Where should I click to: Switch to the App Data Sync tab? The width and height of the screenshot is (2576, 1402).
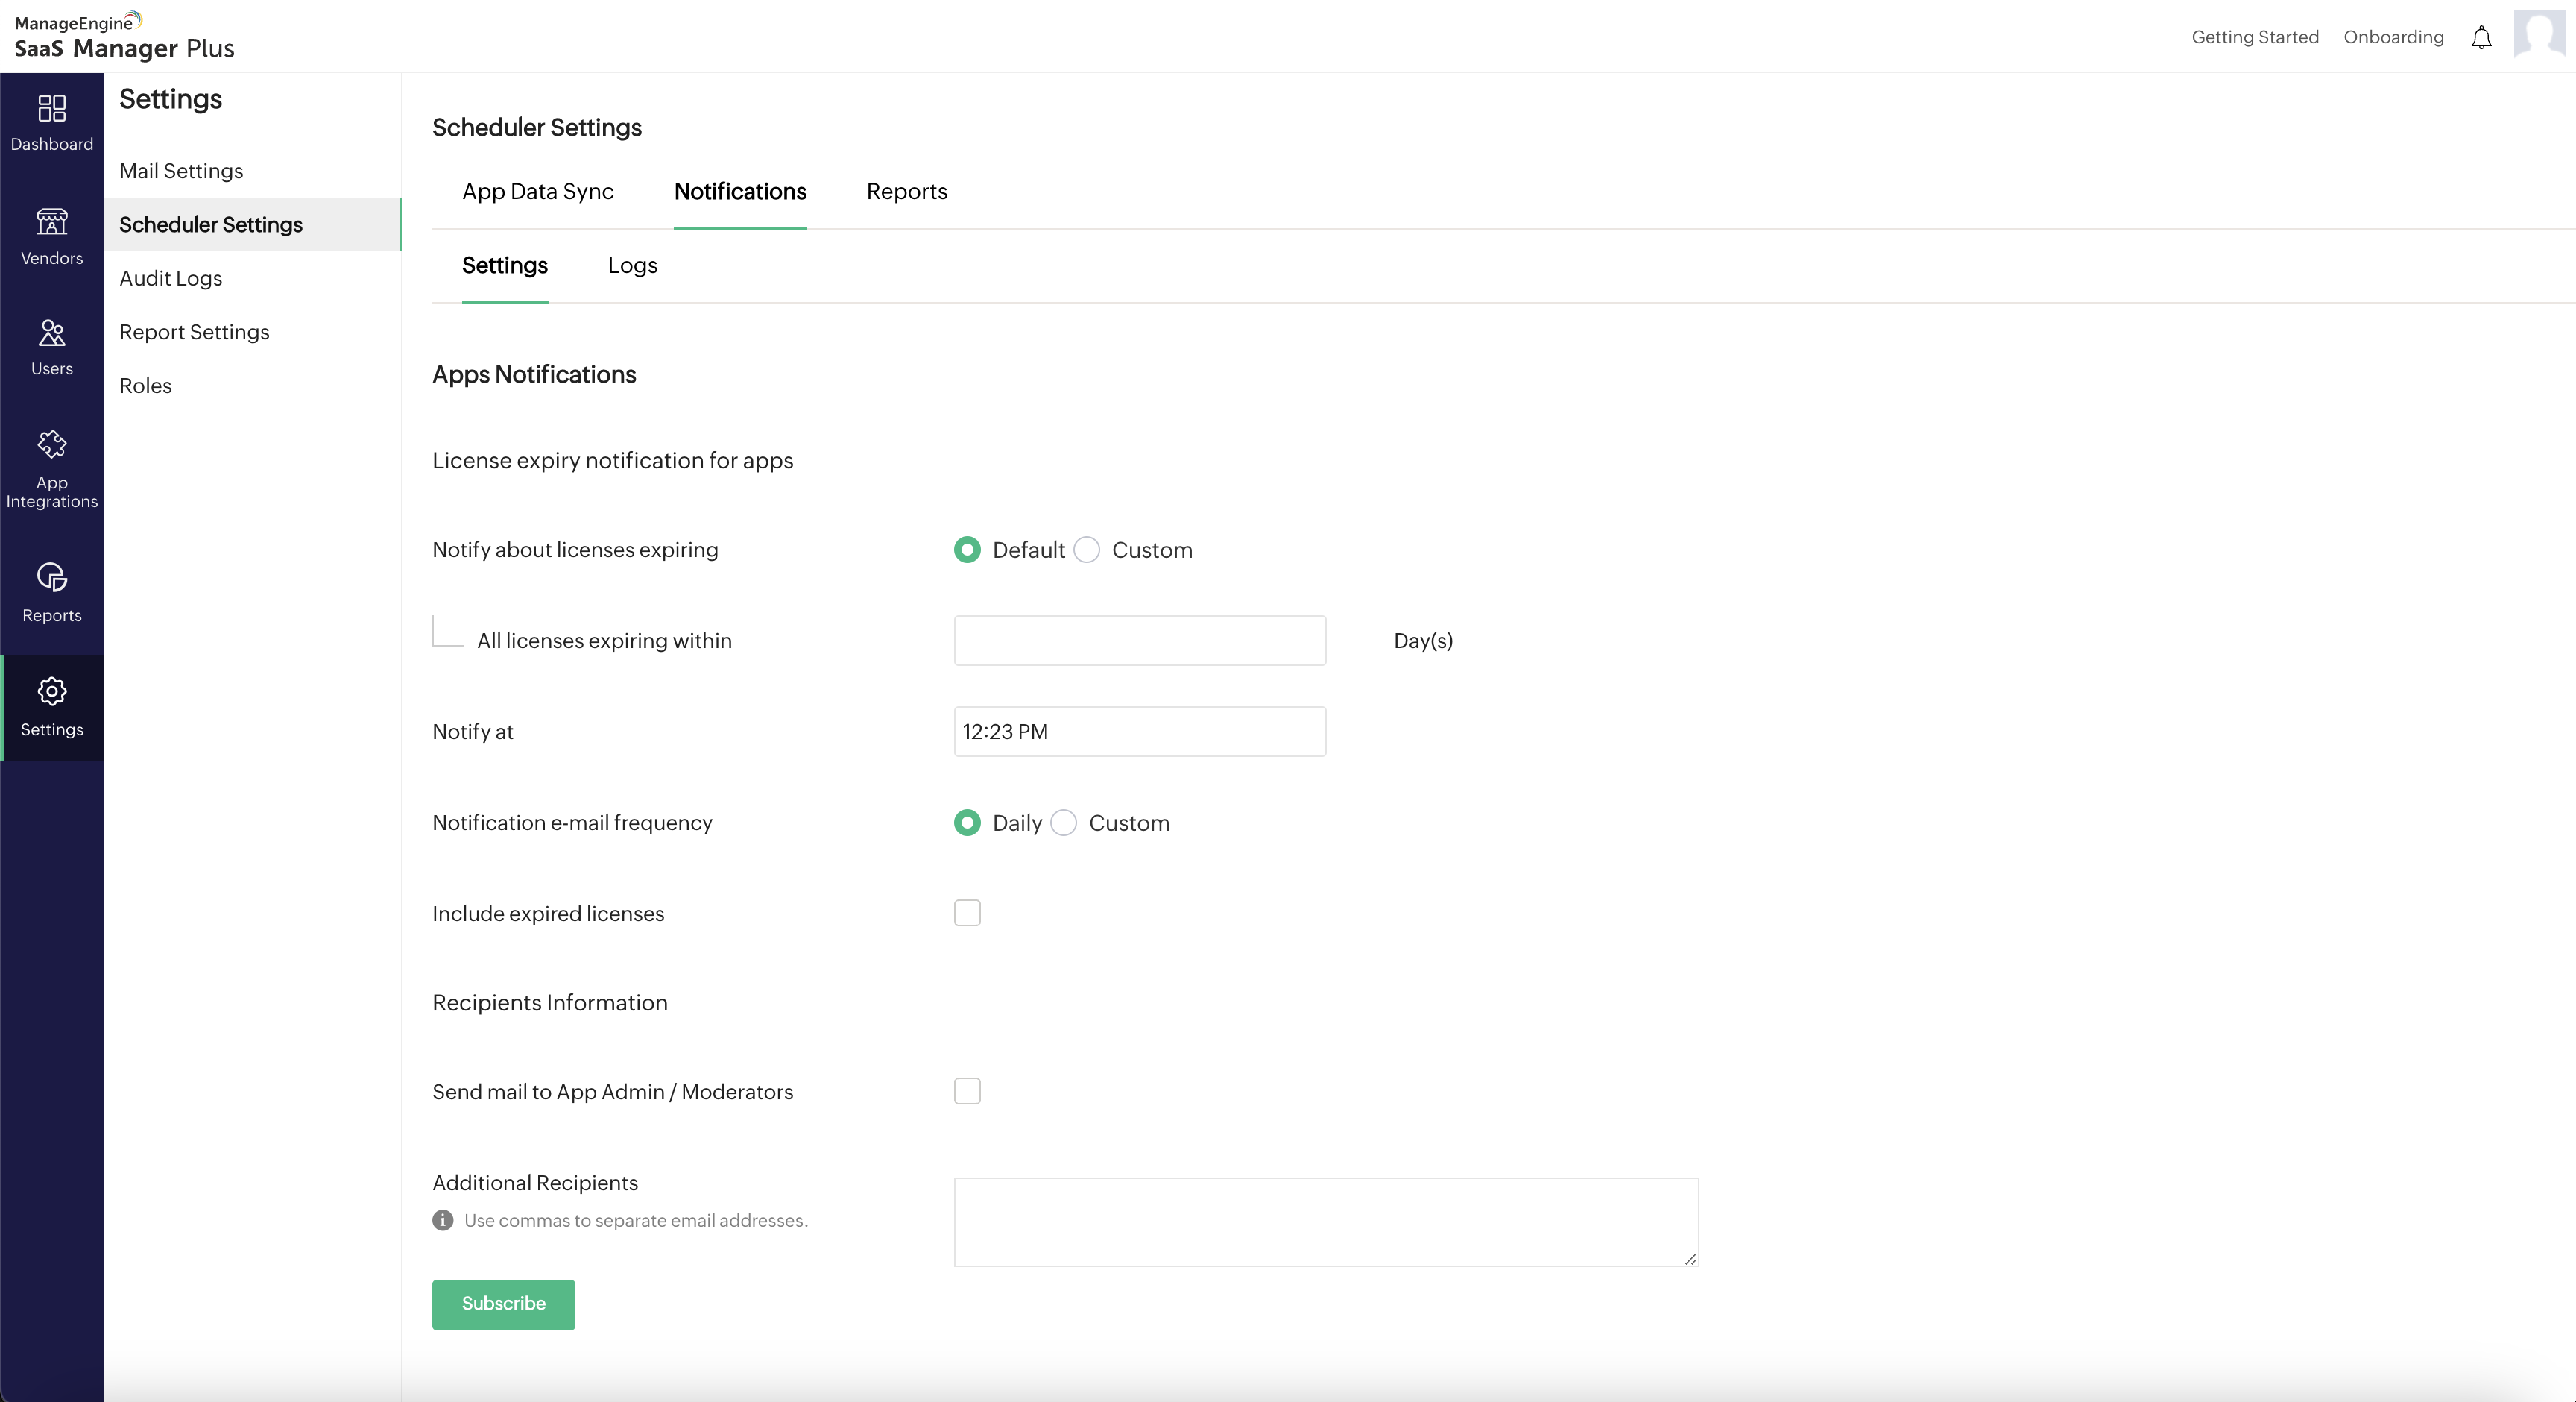538,191
